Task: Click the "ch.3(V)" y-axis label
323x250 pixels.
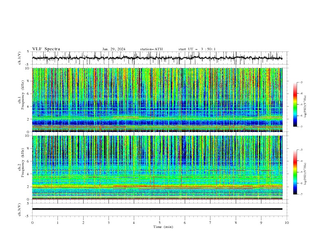Action: (x=20, y=210)
